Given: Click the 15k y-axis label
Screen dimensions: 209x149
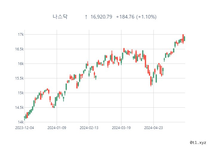Looking at the screenshot, I should [x=21, y=93].
